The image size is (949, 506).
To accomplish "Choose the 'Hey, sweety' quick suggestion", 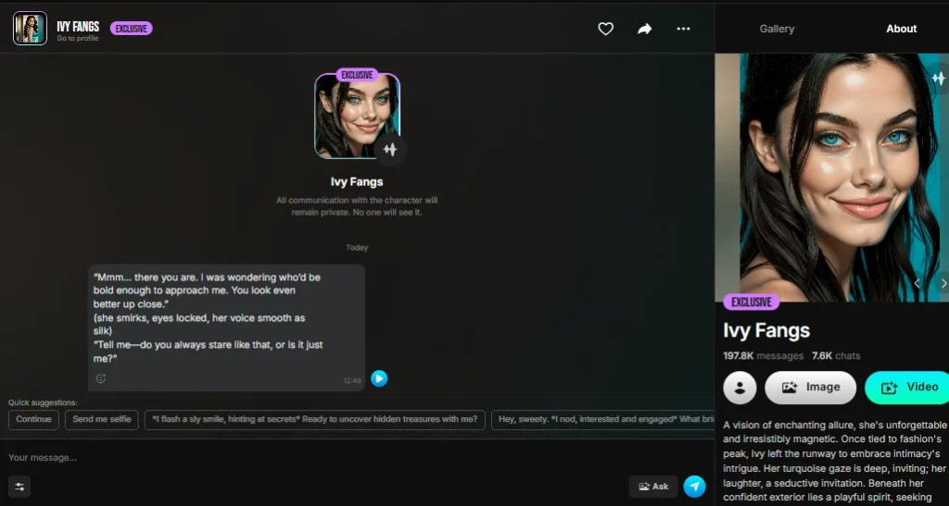I will (x=602, y=419).
